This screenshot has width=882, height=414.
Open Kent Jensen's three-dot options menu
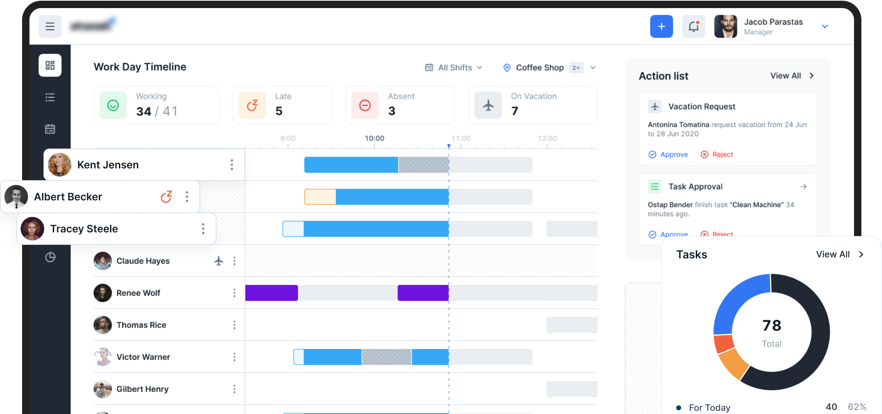232,165
